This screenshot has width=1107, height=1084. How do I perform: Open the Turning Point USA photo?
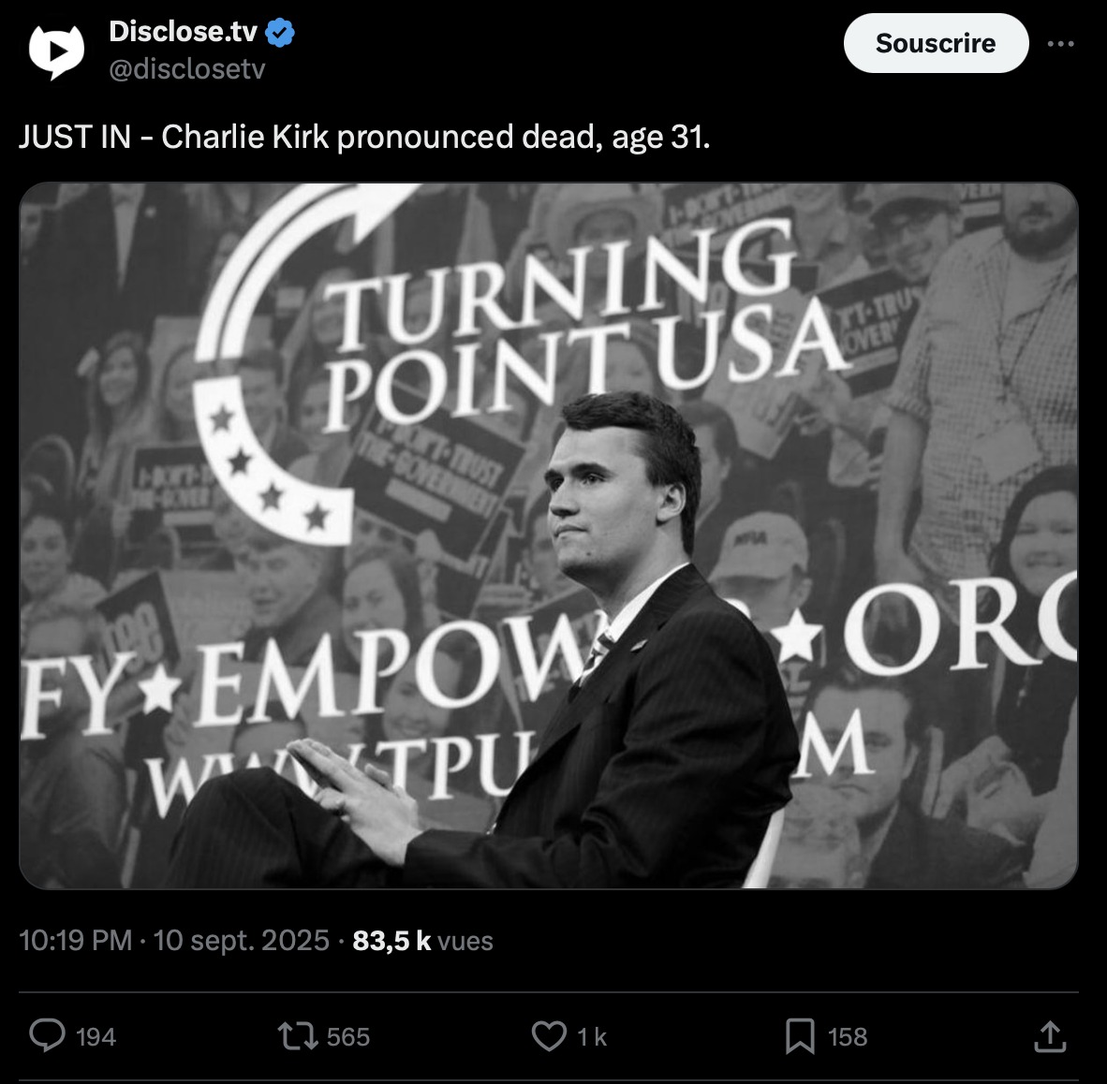point(549,535)
